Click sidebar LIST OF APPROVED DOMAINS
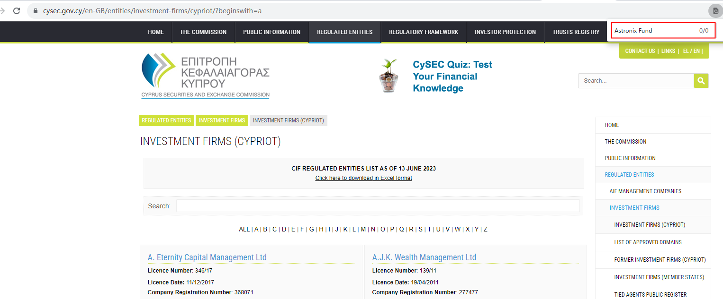 click(x=653, y=242)
